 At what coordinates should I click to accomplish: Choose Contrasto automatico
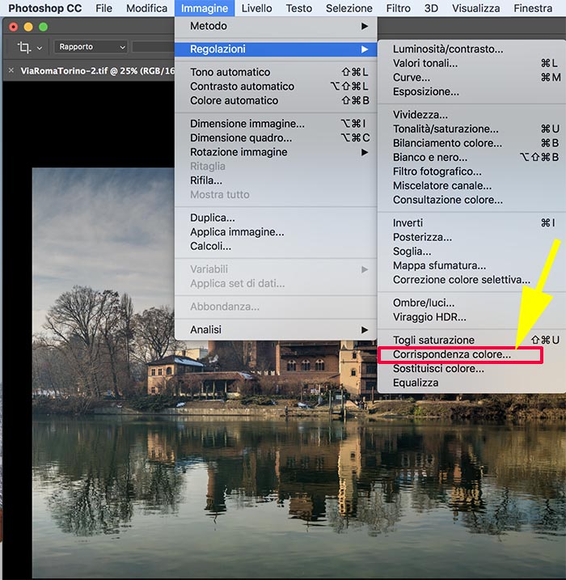tap(276, 87)
